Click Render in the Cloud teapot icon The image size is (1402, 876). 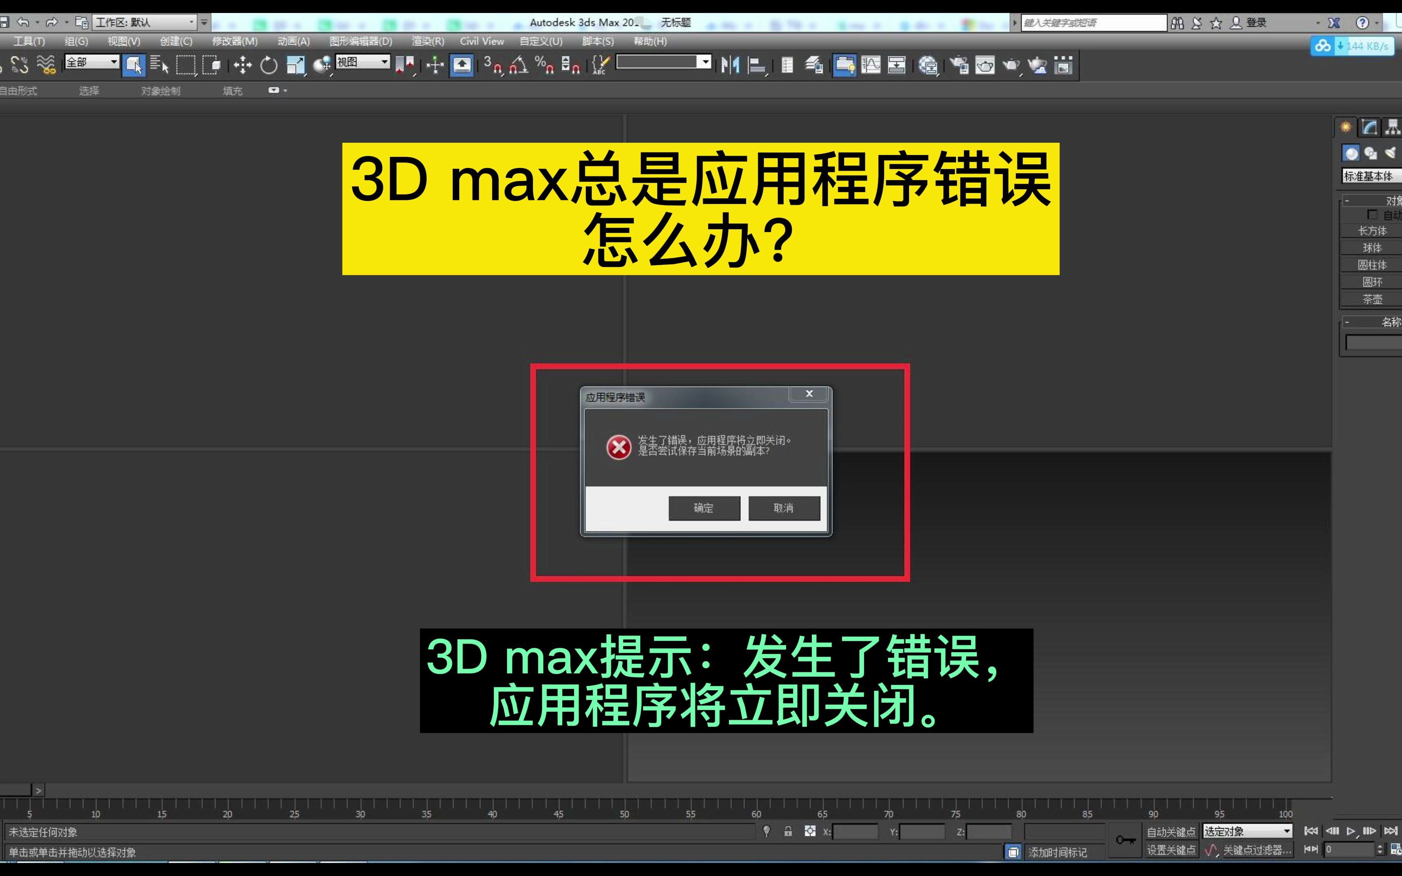[1038, 65]
